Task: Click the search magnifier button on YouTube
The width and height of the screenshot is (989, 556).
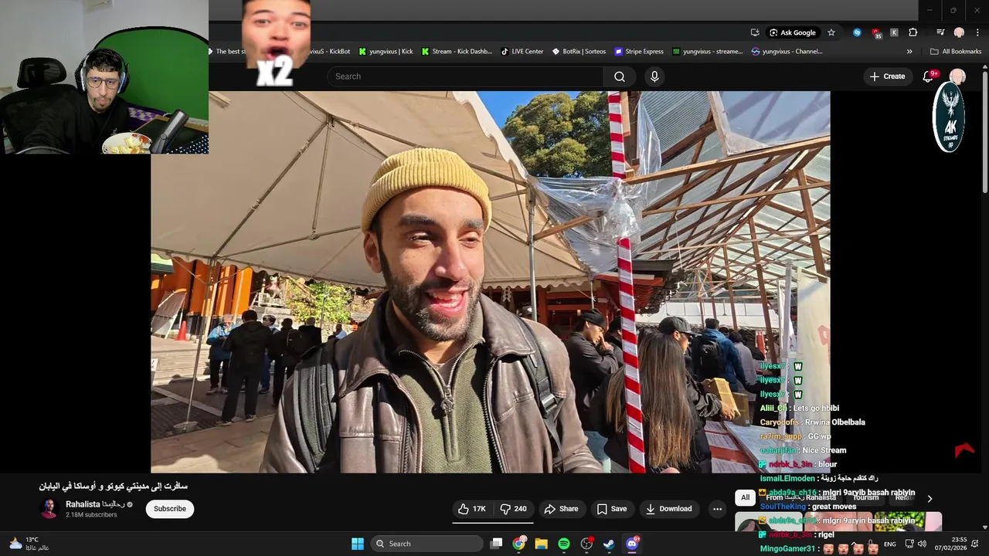Action: 619,76
